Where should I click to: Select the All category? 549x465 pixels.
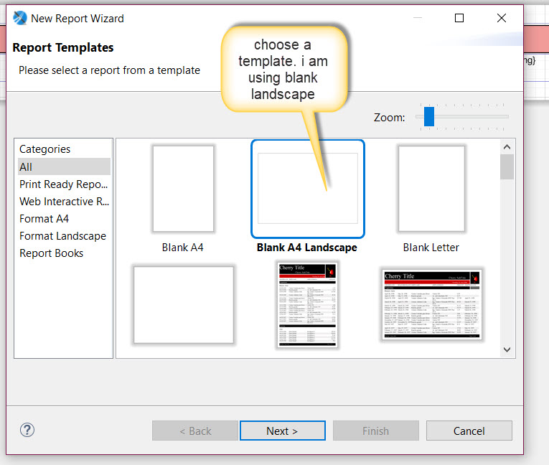(x=26, y=166)
